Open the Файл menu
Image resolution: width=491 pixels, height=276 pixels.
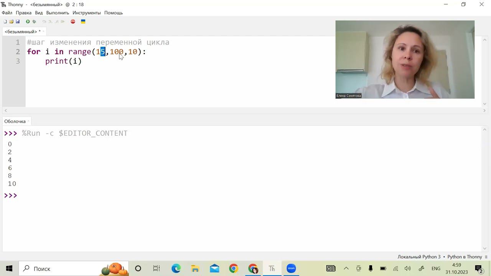pyautogui.click(x=7, y=13)
